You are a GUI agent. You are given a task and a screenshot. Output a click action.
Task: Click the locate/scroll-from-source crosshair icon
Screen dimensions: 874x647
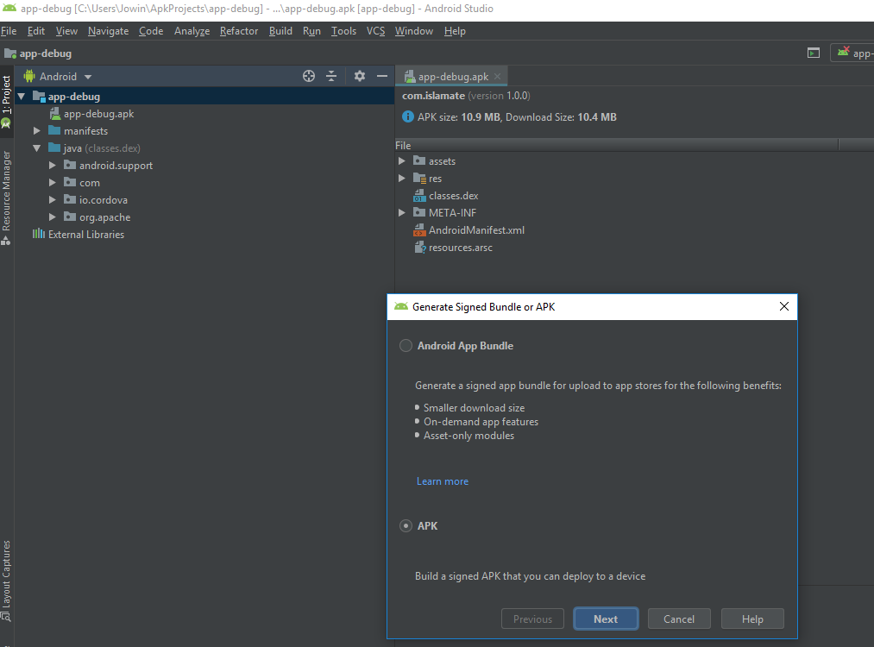(x=309, y=77)
